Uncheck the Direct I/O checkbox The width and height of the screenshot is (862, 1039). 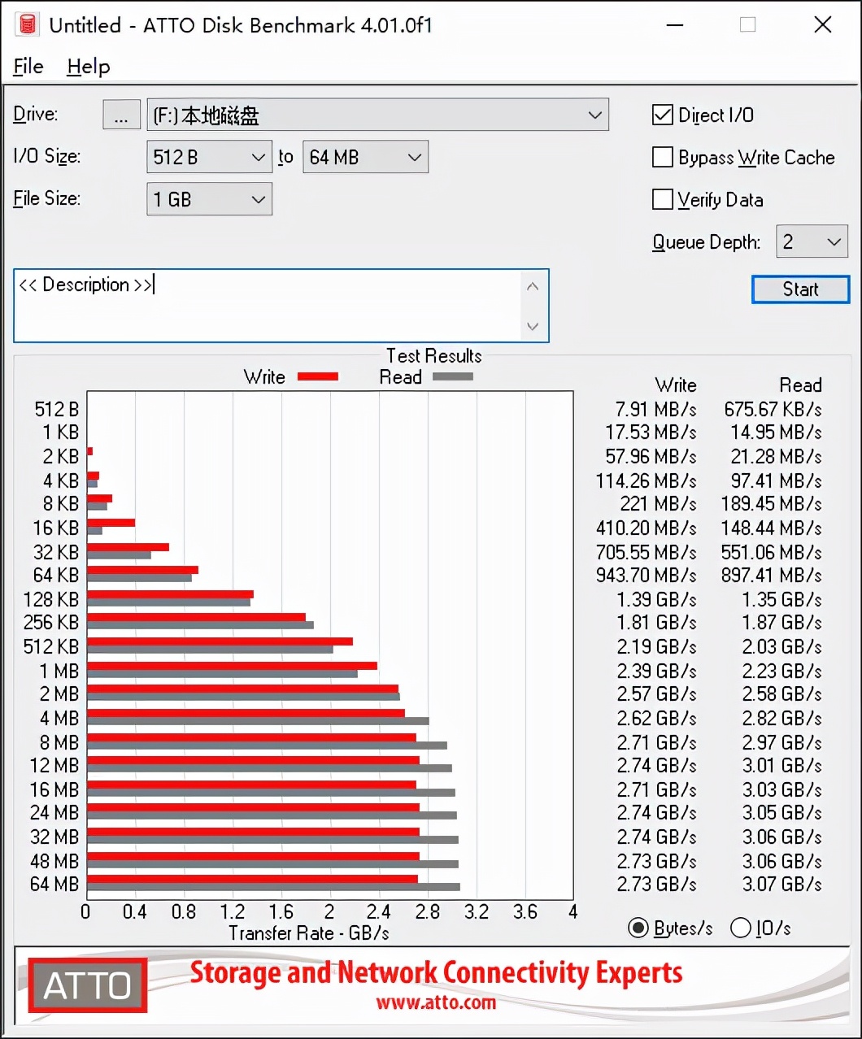(x=663, y=115)
